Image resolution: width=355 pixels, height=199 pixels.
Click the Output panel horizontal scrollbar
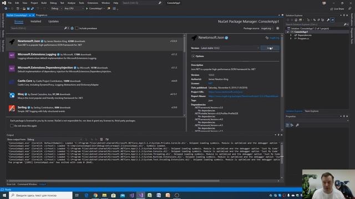(114, 181)
